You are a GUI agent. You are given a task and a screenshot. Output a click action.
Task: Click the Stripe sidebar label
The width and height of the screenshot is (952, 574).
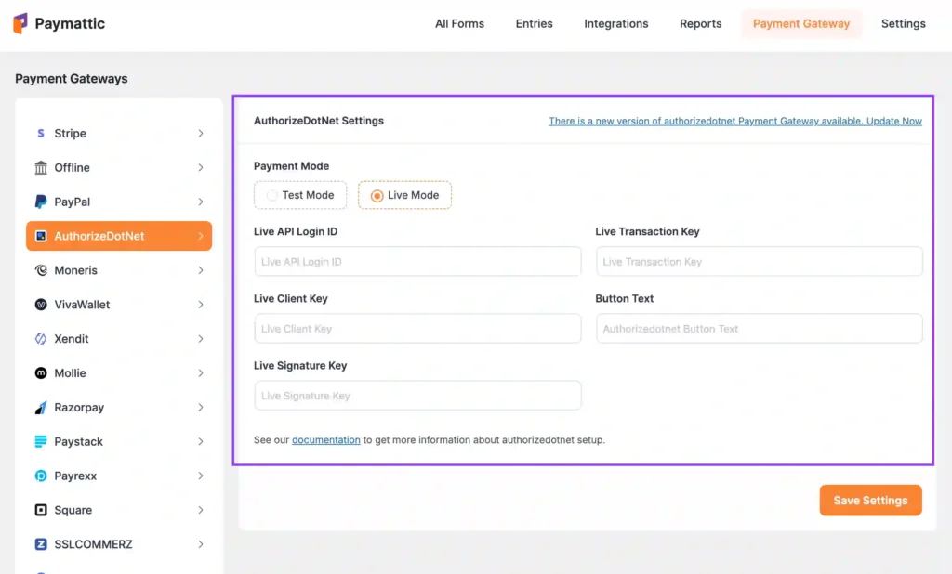71,133
